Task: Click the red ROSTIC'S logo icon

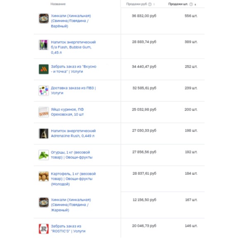Action: coord(44,229)
